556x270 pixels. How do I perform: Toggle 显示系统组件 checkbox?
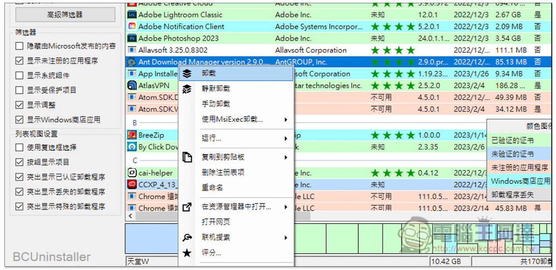tap(20, 76)
